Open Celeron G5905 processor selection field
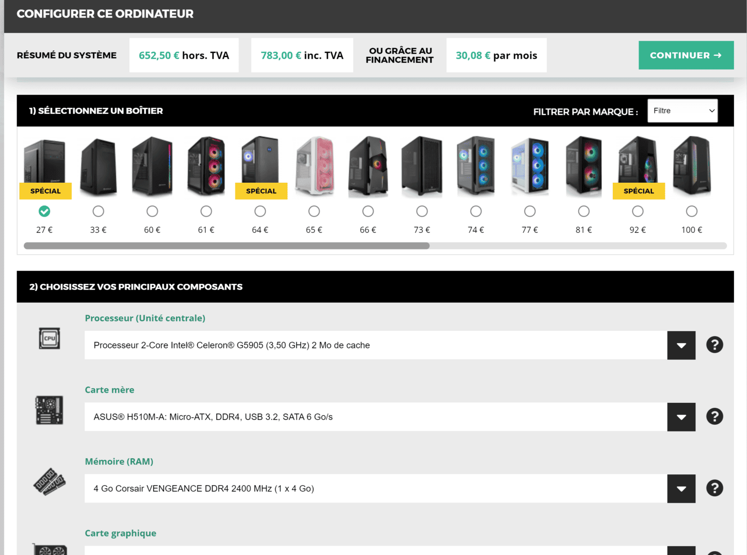 pyautogui.click(x=376, y=346)
